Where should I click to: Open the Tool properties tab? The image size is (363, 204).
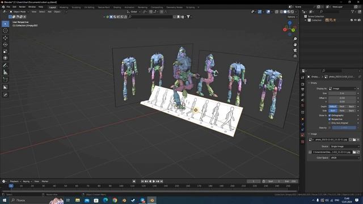[302, 78]
